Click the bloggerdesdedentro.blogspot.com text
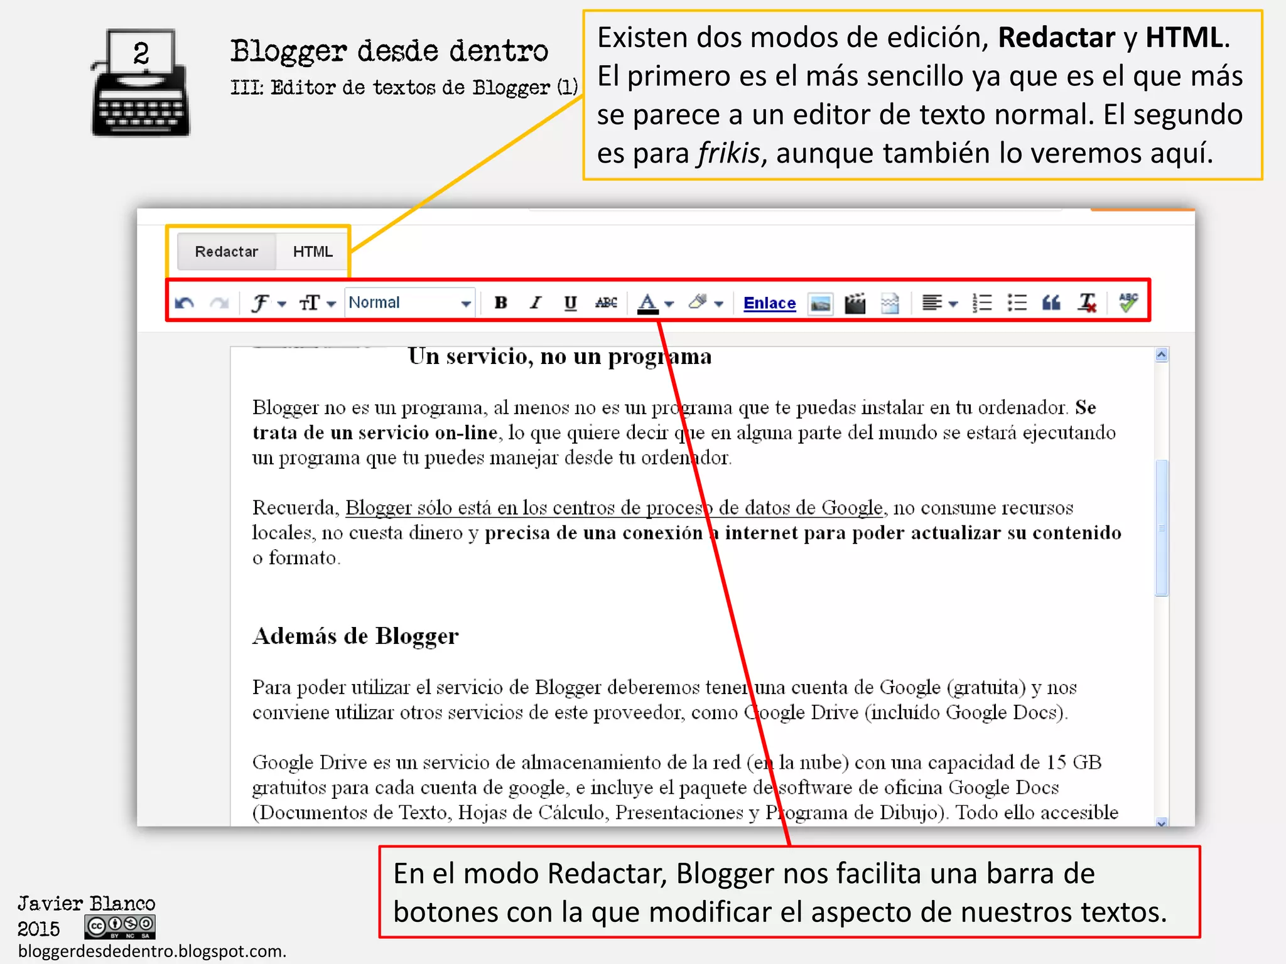The image size is (1286, 964). 152,951
